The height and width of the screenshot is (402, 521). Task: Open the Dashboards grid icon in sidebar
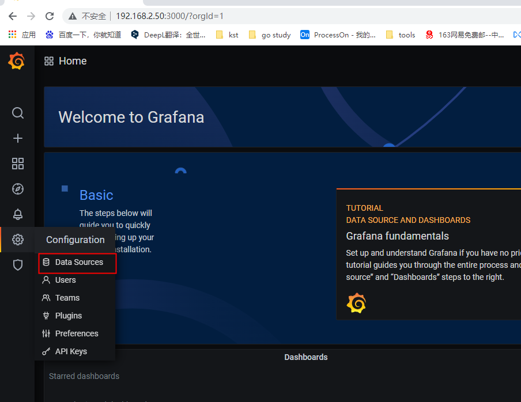(18, 164)
